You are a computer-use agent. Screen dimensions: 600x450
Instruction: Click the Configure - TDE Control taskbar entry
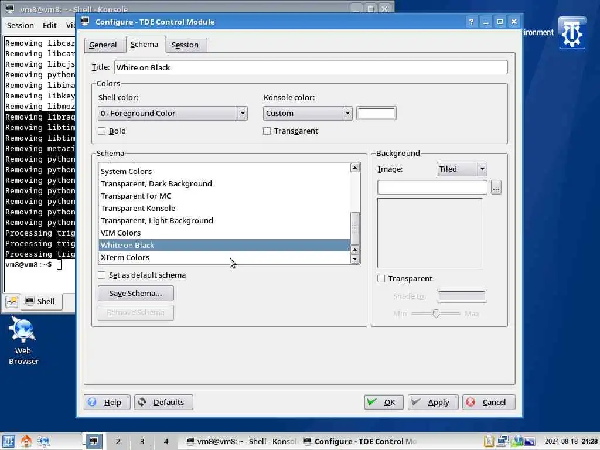click(360, 441)
